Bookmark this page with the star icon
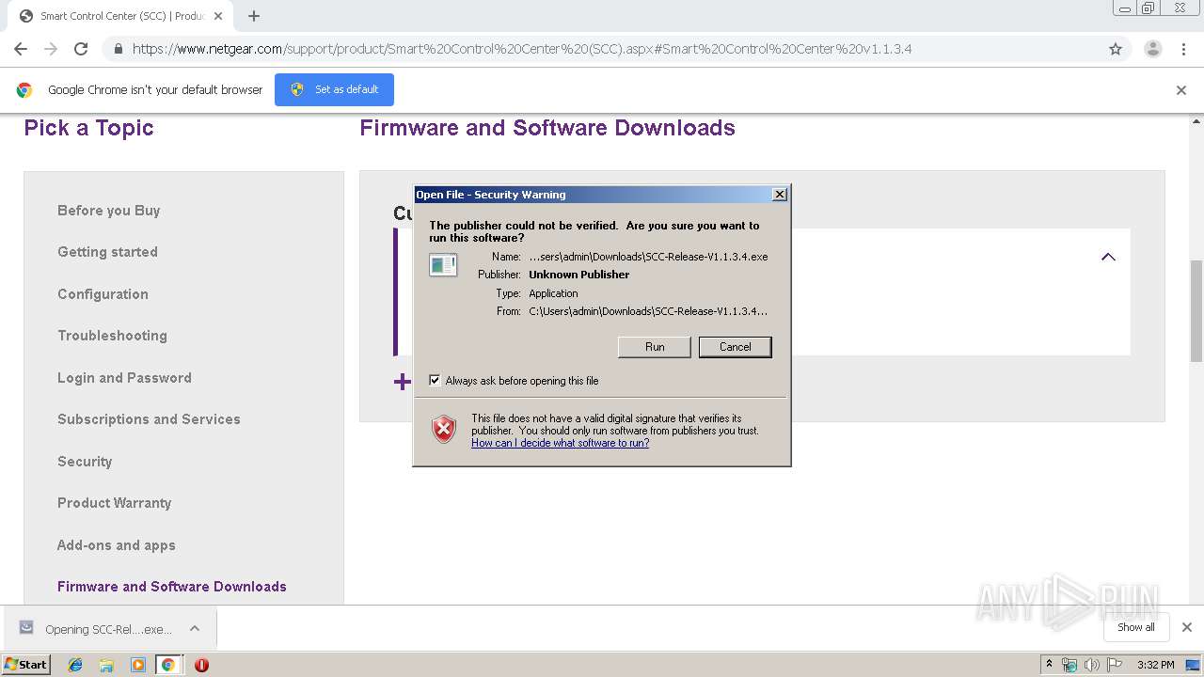The height and width of the screenshot is (677, 1204). pos(1116,49)
